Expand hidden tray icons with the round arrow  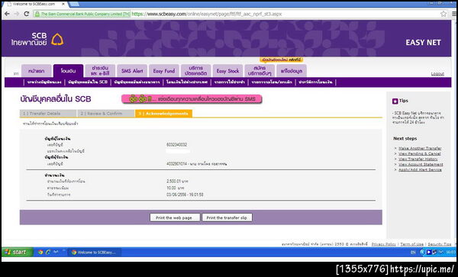coord(422,252)
